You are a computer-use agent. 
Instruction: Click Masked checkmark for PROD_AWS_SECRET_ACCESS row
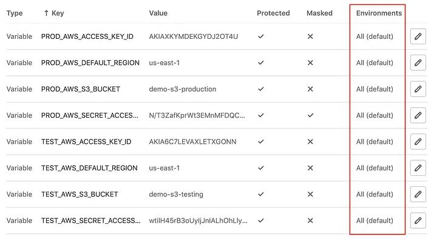310,115
